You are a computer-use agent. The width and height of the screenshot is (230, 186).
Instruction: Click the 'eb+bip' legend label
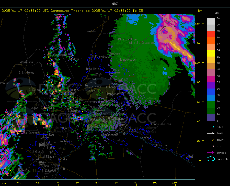[x=221, y=153]
